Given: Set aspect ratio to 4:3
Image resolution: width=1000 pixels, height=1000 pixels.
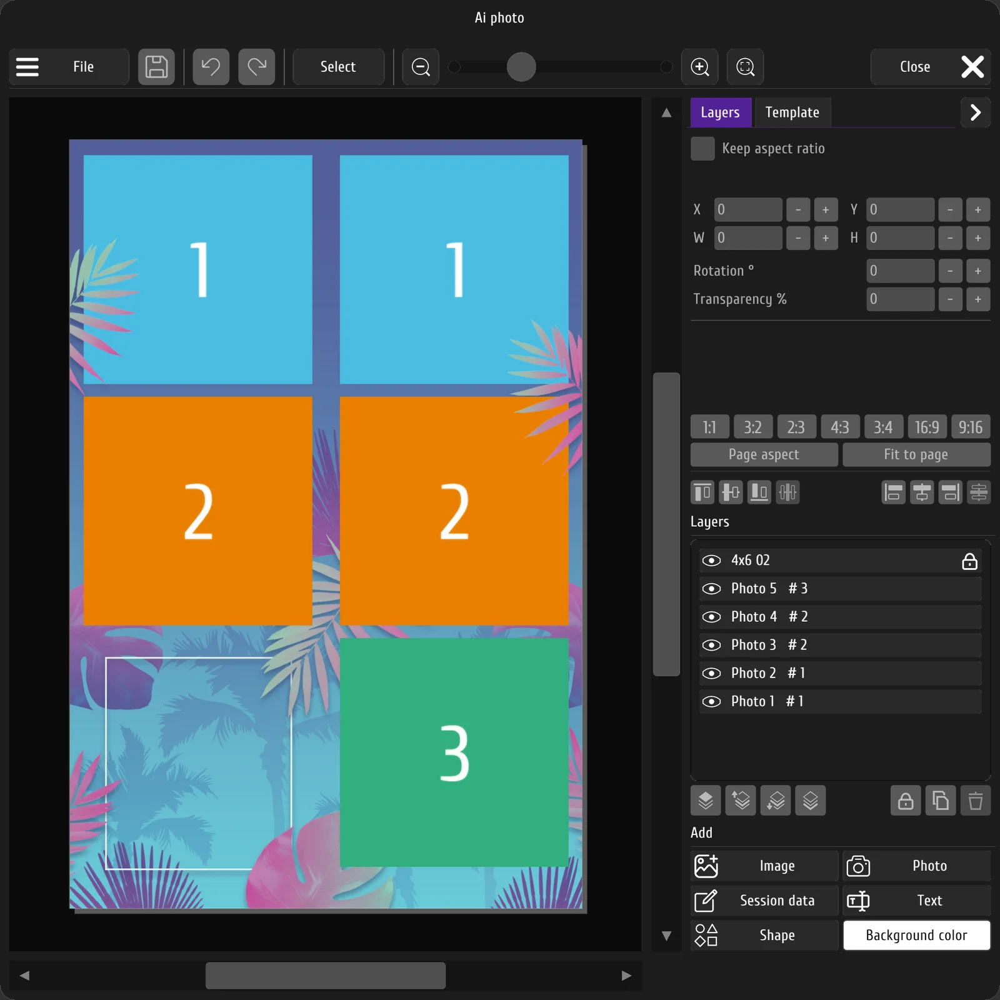Looking at the screenshot, I should 840,427.
